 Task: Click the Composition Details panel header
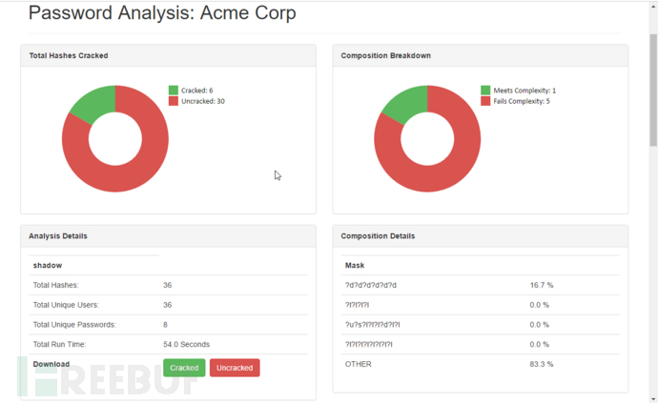[x=480, y=235]
